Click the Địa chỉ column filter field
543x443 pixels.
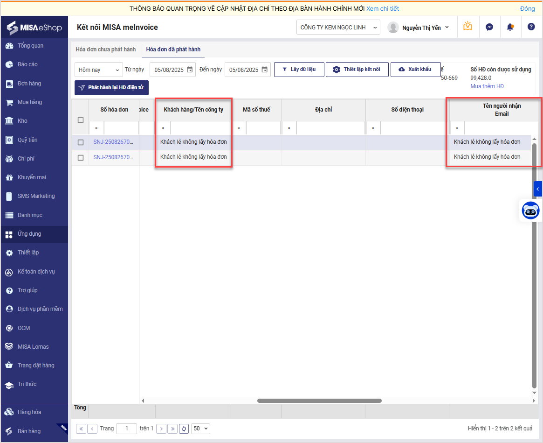(x=330, y=128)
